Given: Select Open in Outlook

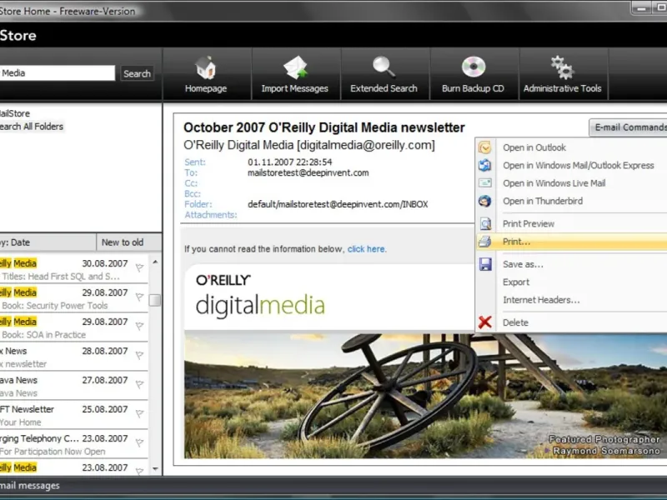Looking at the screenshot, I should click(x=534, y=147).
